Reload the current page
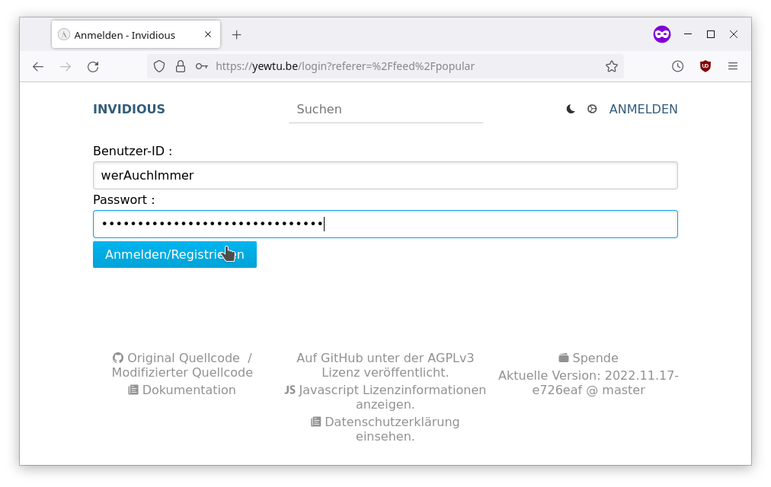 point(93,66)
